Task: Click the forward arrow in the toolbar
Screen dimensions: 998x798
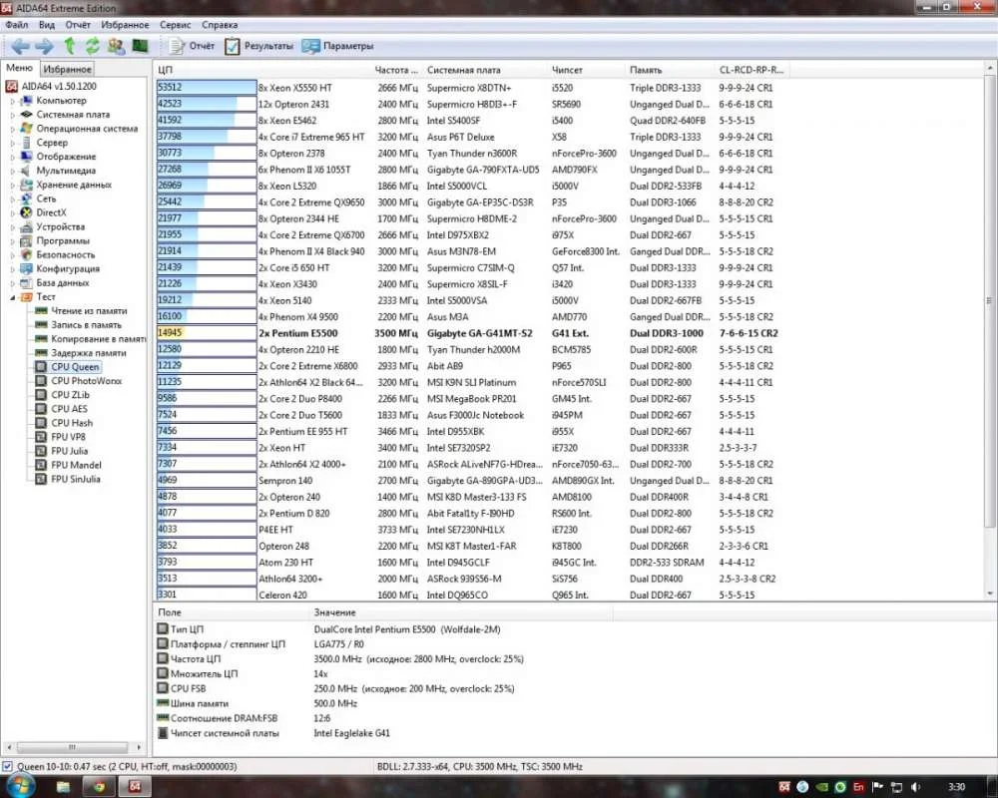Action: coord(44,46)
